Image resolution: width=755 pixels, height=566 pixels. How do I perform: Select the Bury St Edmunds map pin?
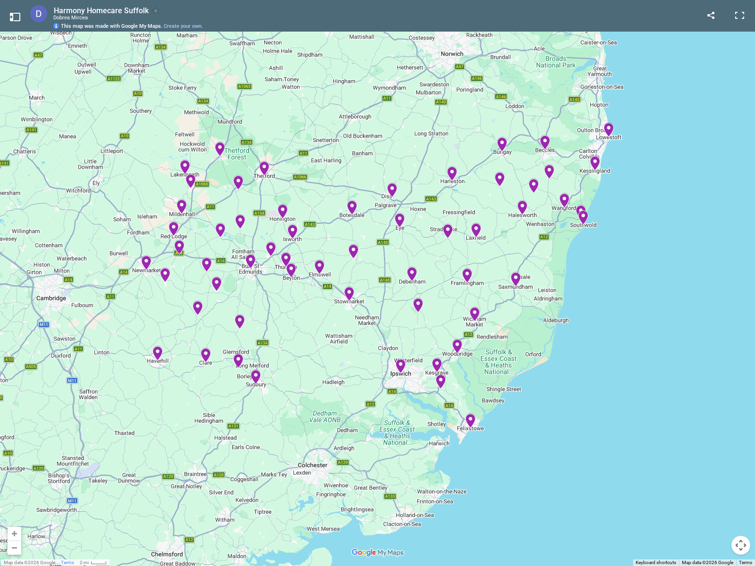click(x=251, y=261)
